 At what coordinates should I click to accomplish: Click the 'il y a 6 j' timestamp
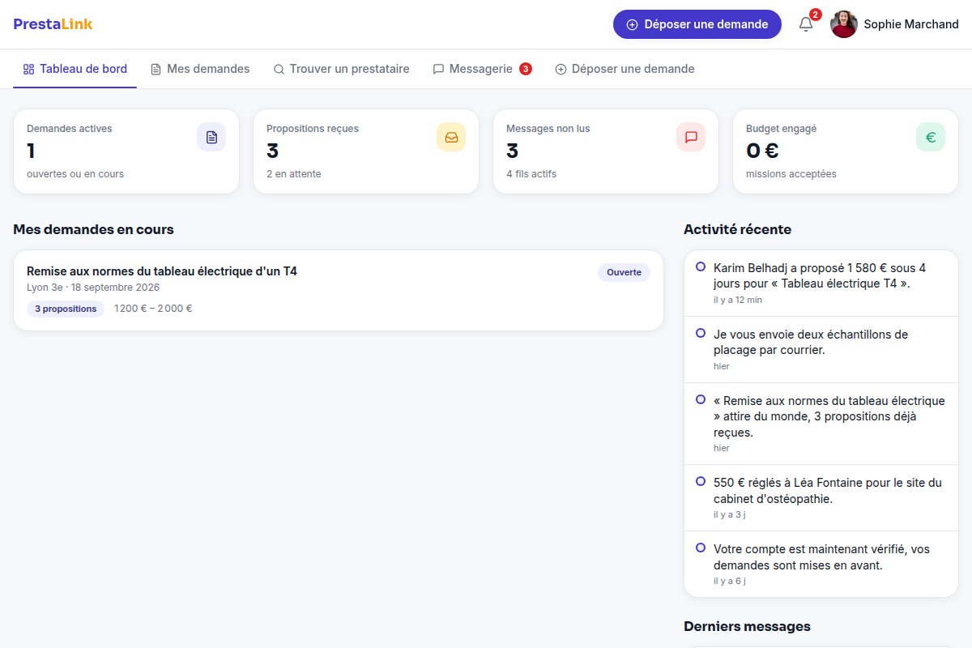pyautogui.click(x=730, y=581)
